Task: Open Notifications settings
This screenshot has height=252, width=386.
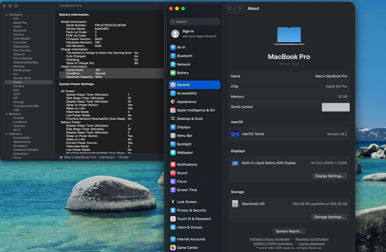Action: 187,164
